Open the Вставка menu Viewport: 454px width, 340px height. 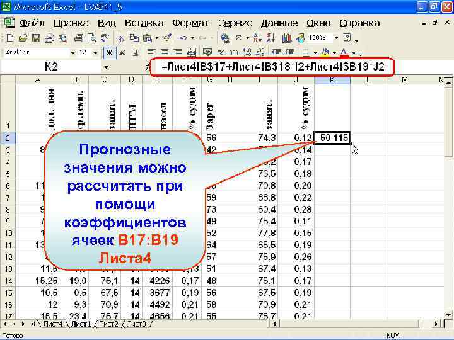pyautogui.click(x=144, y=23)
